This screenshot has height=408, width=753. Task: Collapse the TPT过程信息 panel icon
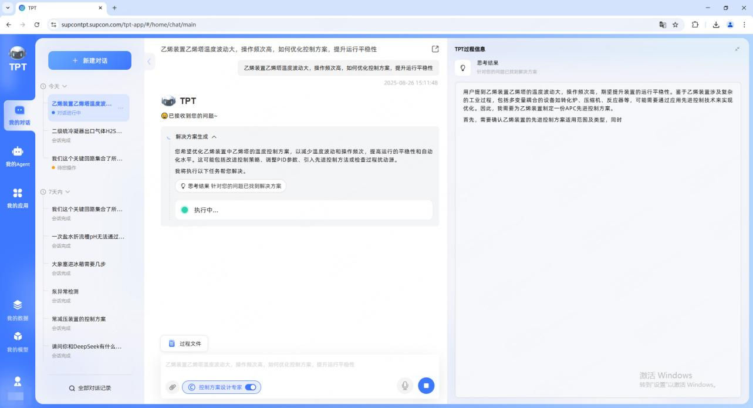coord(737,49)
